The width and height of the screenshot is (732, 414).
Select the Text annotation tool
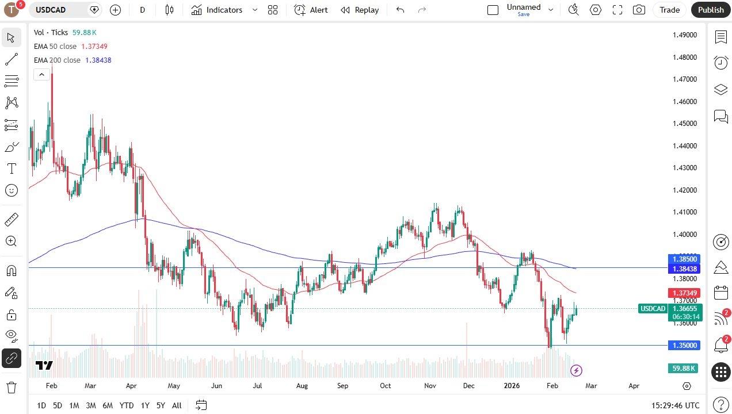pos(12,168)
